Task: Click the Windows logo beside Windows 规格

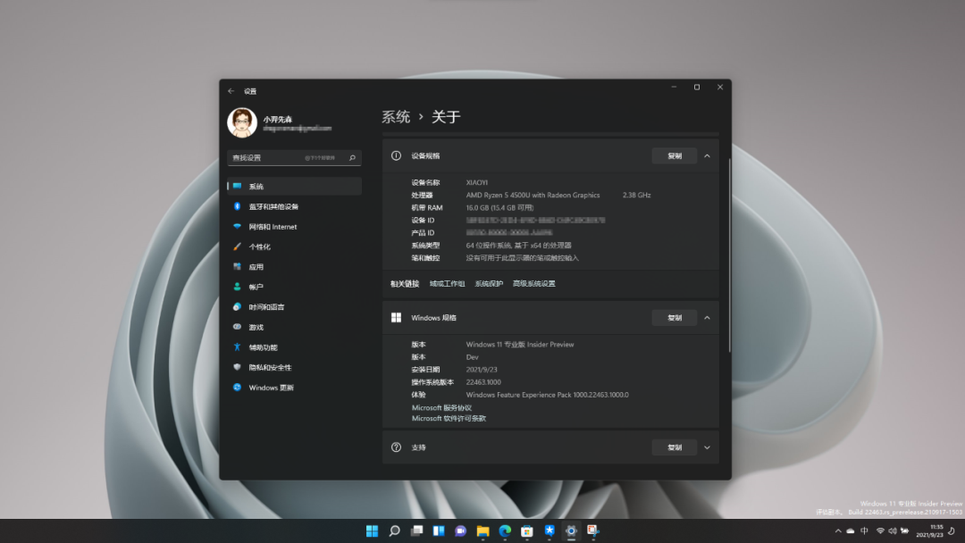Action: click(x=397, y=318)
